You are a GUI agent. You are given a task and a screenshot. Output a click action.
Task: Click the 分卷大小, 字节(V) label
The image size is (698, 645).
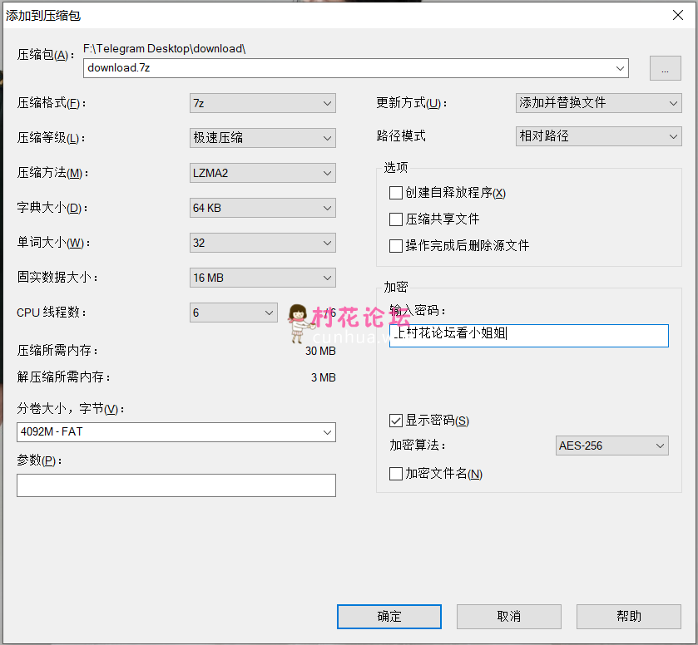coord(71,409)
